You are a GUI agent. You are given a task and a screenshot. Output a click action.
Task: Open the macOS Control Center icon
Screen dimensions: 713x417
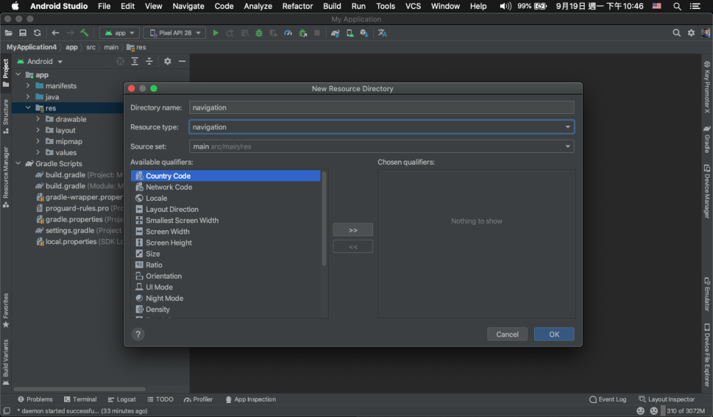point(695,6)
